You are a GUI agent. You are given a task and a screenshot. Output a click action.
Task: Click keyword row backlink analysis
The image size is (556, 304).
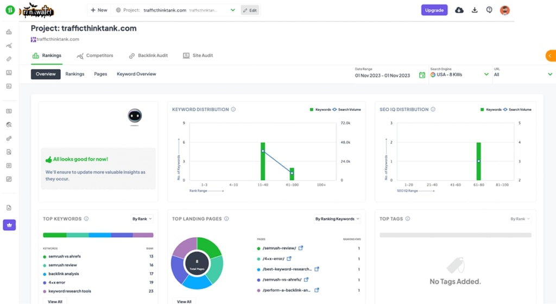[x=98, y=274]
